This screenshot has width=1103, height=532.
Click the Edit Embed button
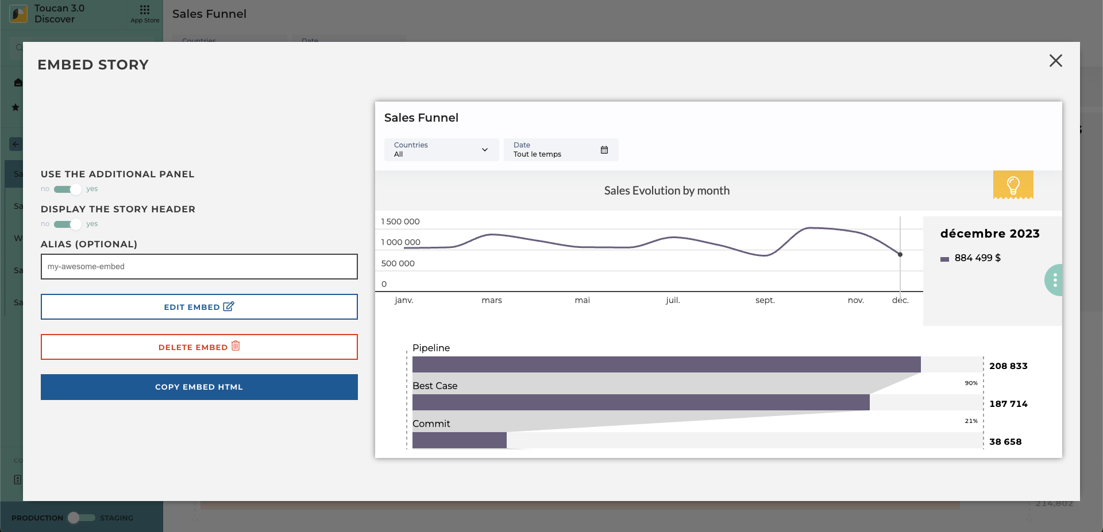pyautogui.click(x=199, y=307)
